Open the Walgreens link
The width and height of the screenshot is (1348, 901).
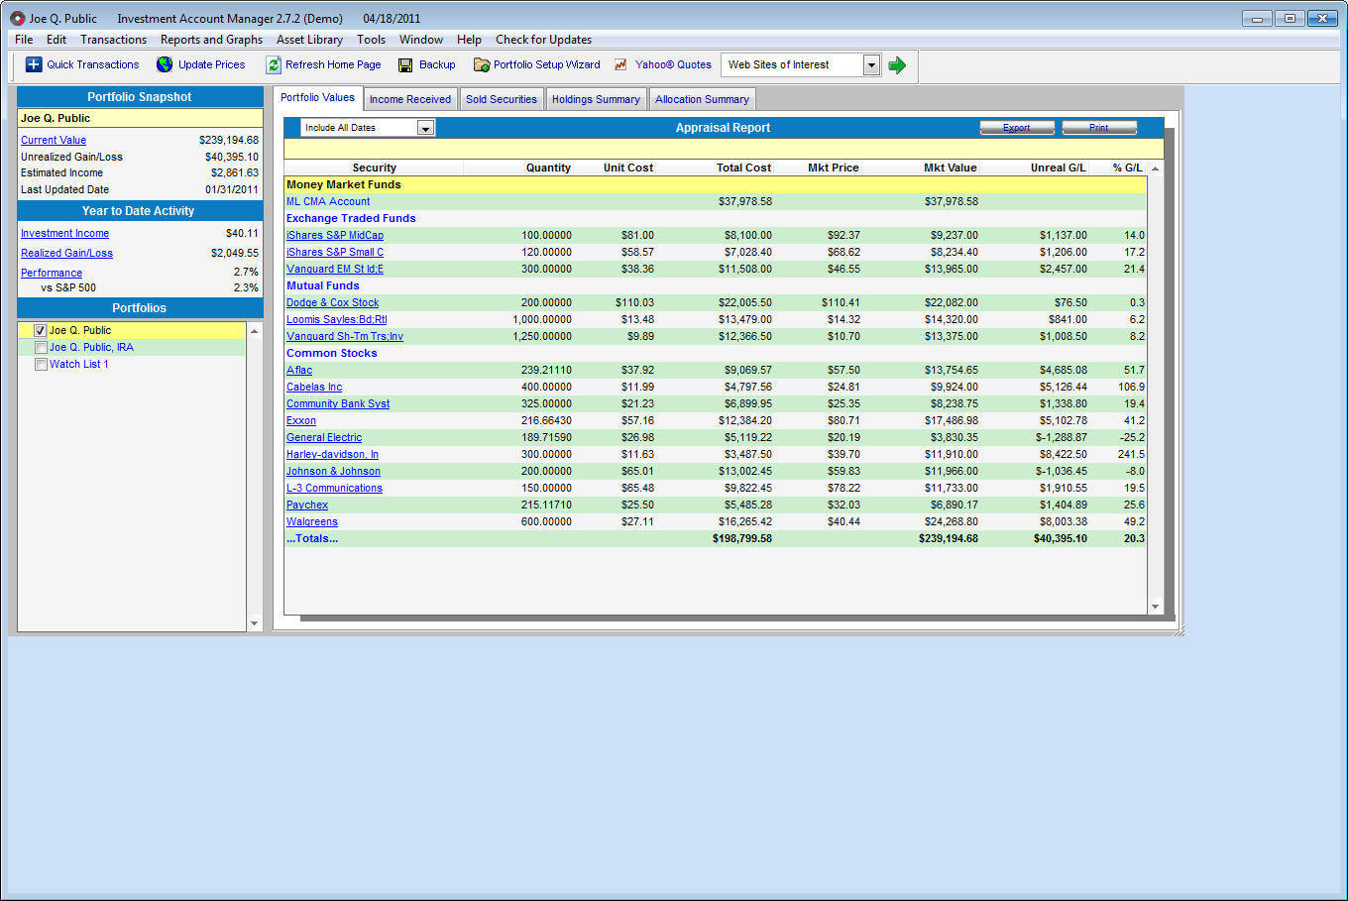(312, 522)
